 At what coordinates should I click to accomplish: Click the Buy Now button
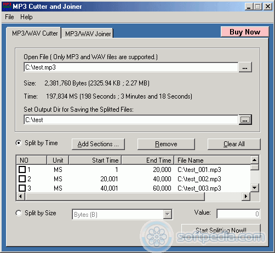[x=245, y=32]
